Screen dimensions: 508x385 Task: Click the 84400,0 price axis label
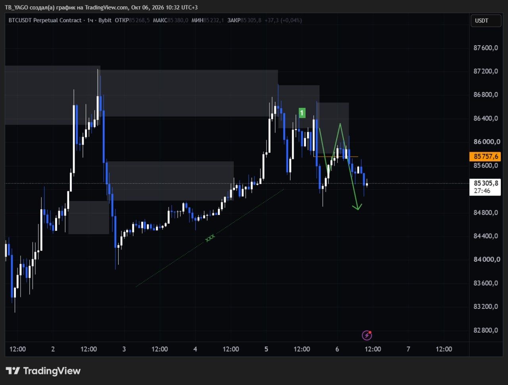[x=486, y=236]
